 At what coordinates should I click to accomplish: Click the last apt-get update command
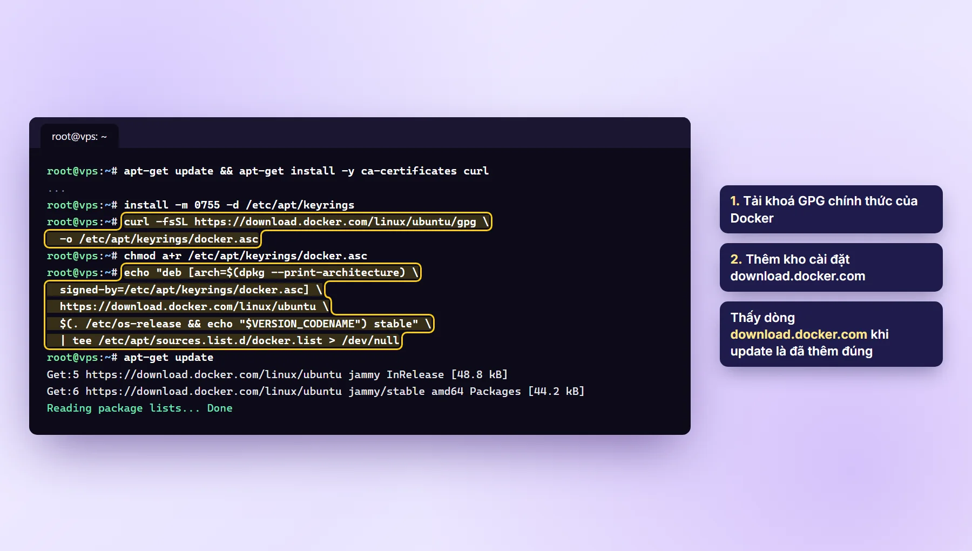(x=130, y=357)
